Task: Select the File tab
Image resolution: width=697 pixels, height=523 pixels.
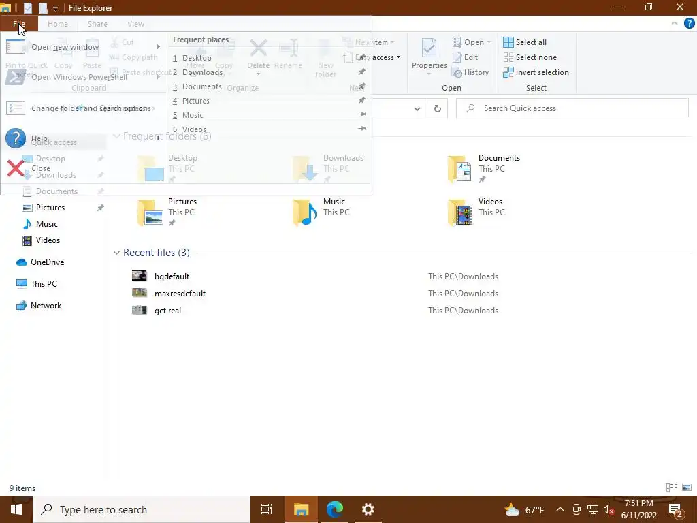Action: pyautogui.click(x=19, y=24)
